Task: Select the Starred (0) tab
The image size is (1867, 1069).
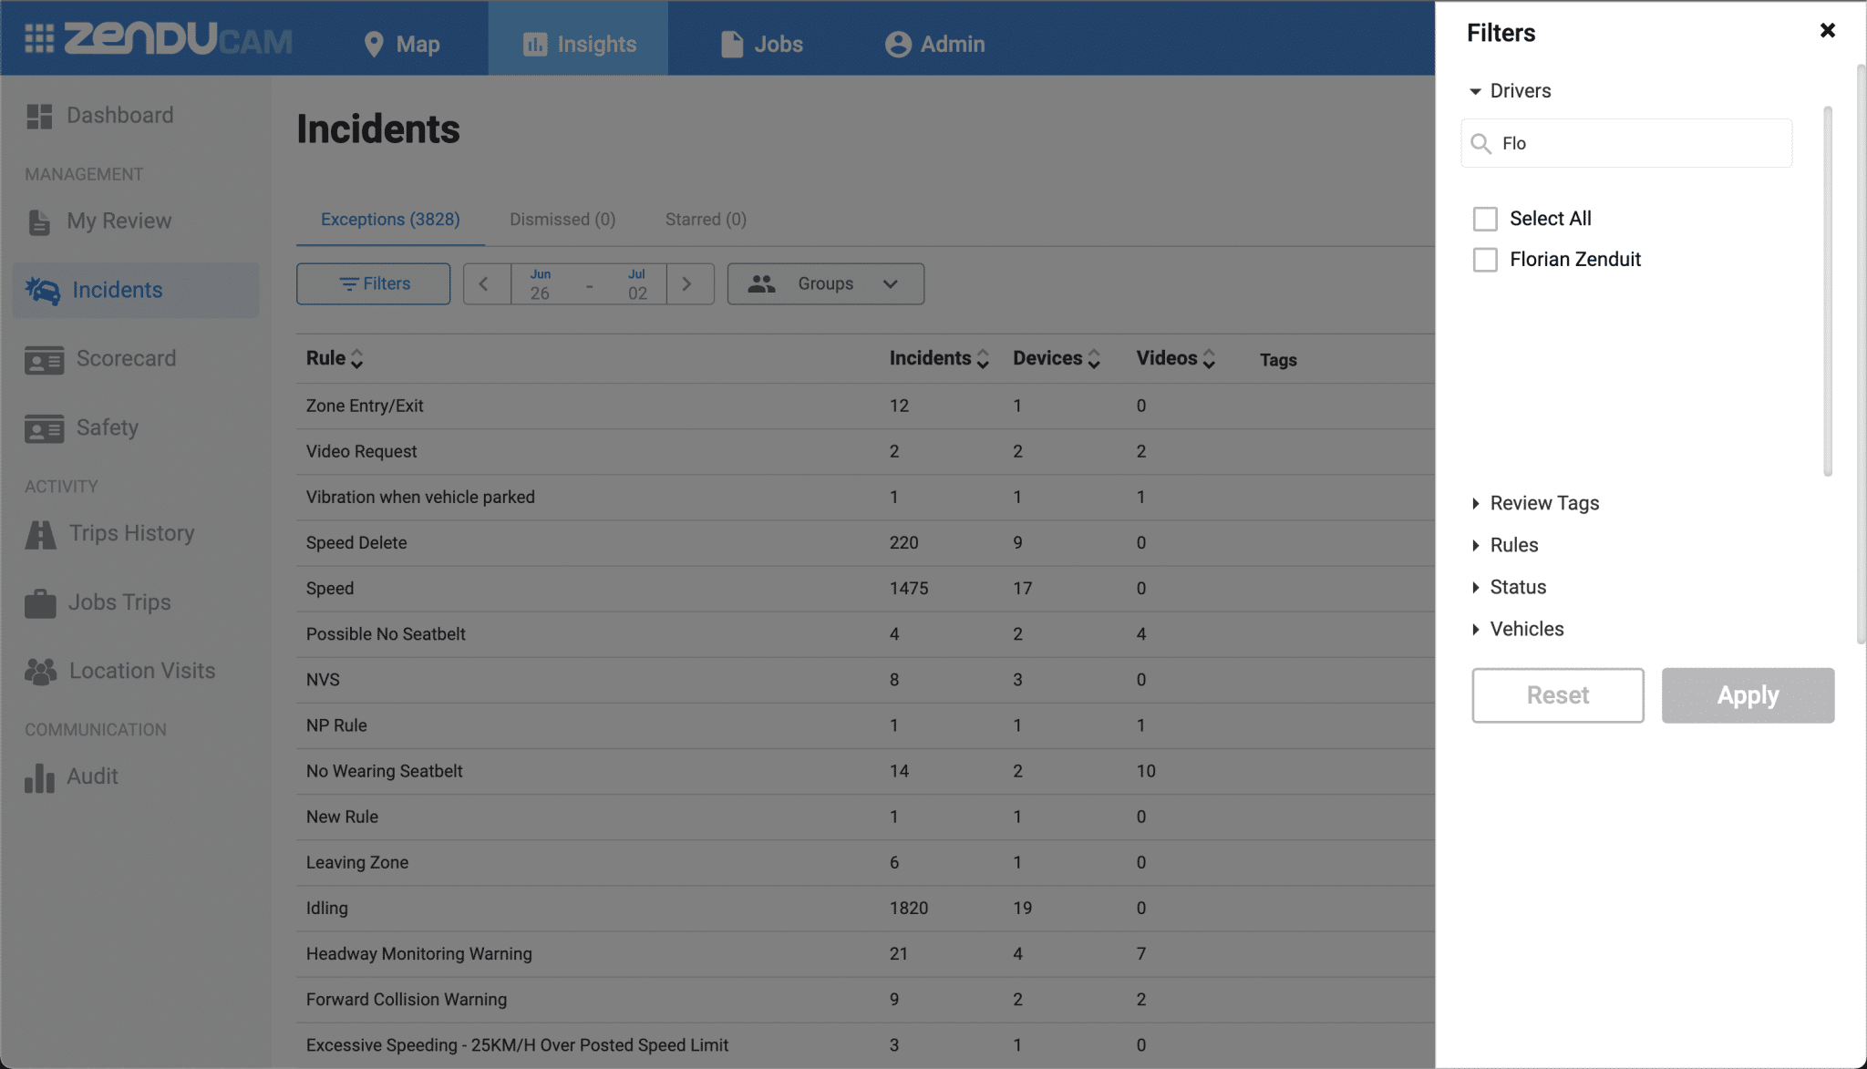Action: tap(706, 220)
